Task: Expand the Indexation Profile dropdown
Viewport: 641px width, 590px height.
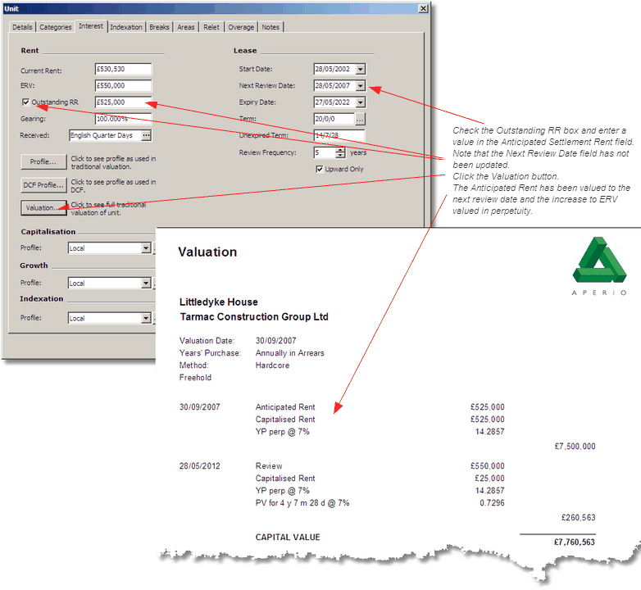Action: click(146, 318)
